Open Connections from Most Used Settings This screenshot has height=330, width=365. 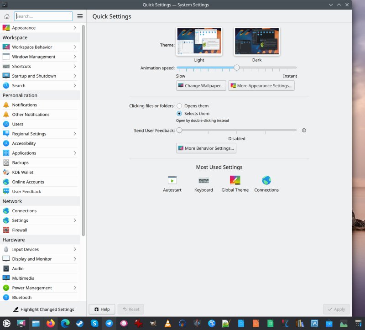pos(266,183)
